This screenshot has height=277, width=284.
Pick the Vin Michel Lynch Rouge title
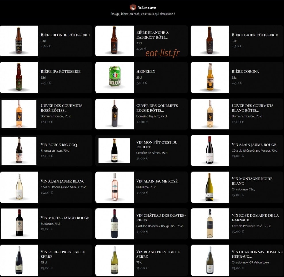tap(65, 218)
